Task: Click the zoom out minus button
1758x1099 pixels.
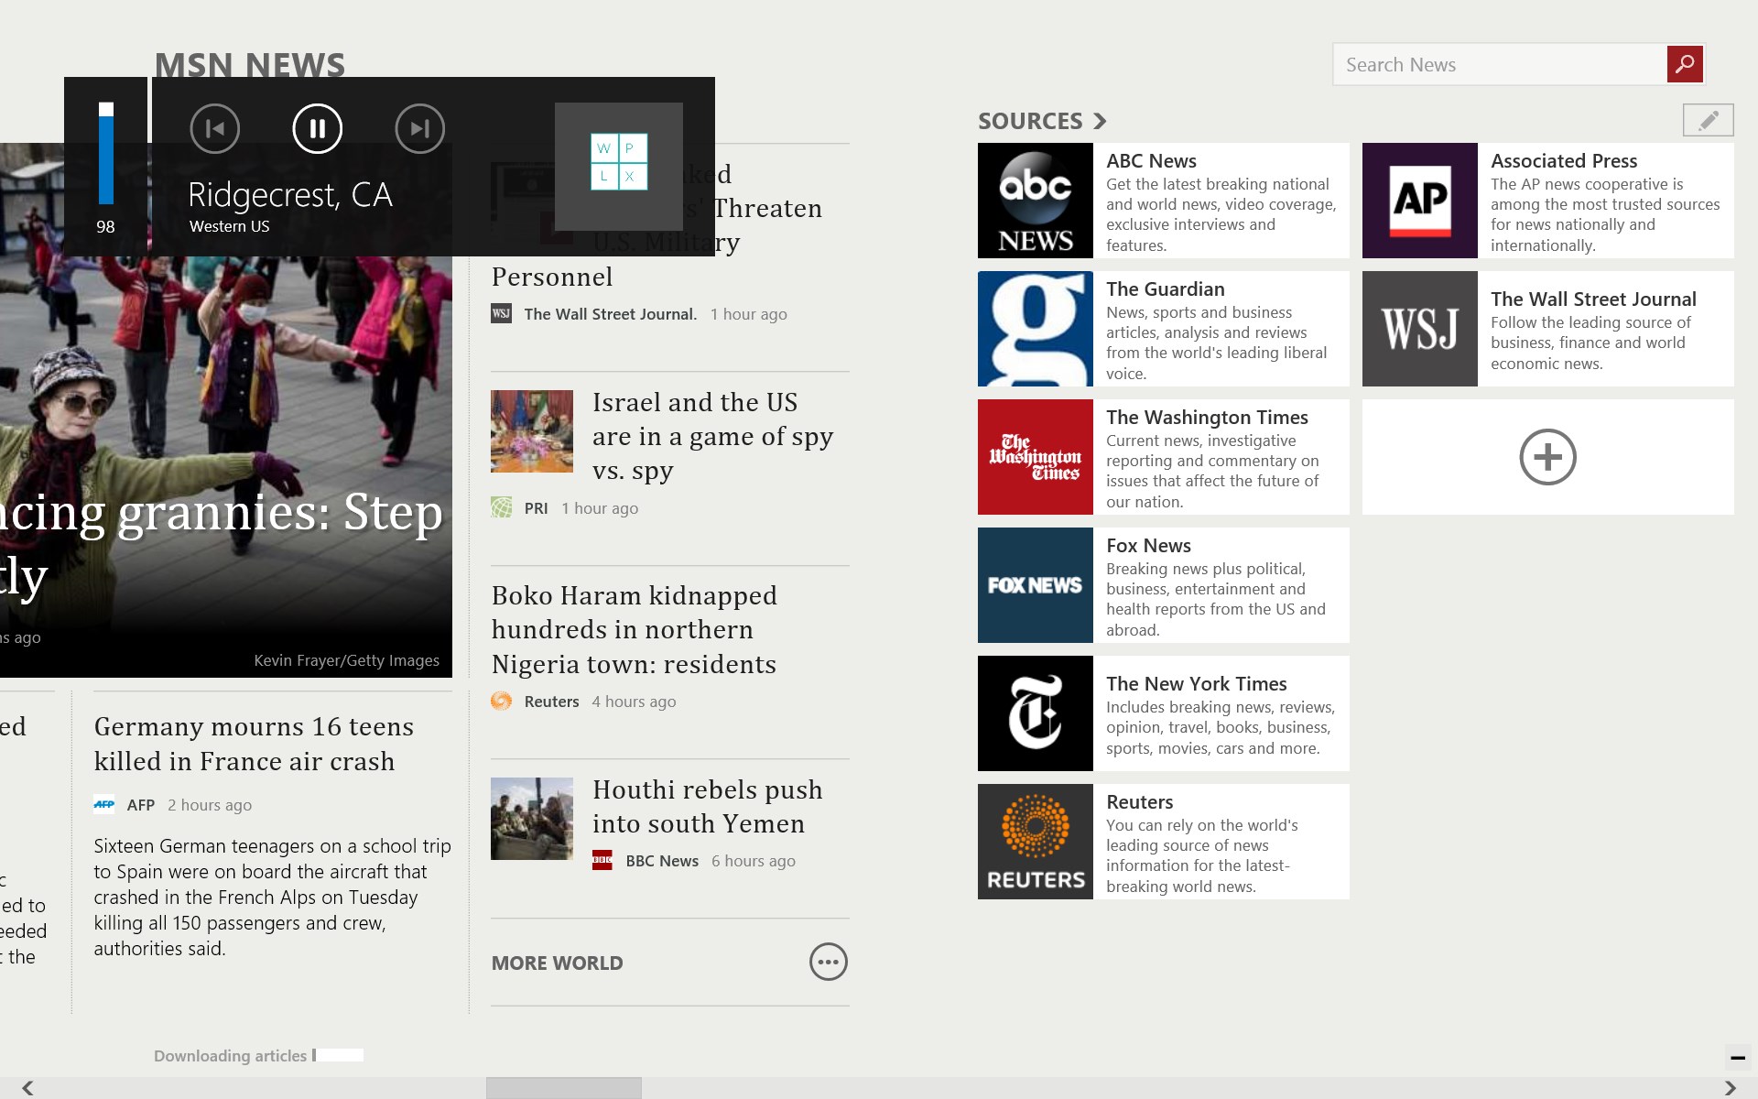Action: click(x=1737, y=1058)
